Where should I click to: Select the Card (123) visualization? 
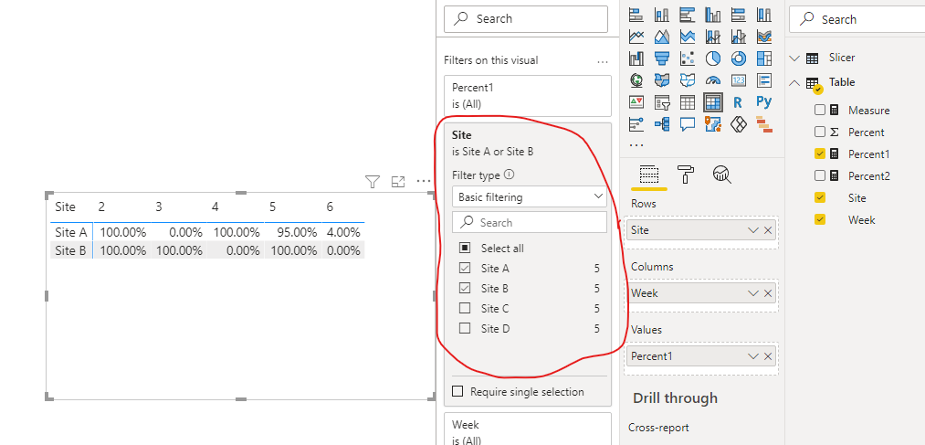(739, 79)
